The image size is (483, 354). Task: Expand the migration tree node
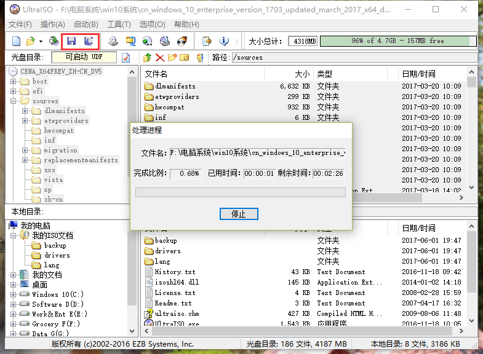click(x=25, y=150)
